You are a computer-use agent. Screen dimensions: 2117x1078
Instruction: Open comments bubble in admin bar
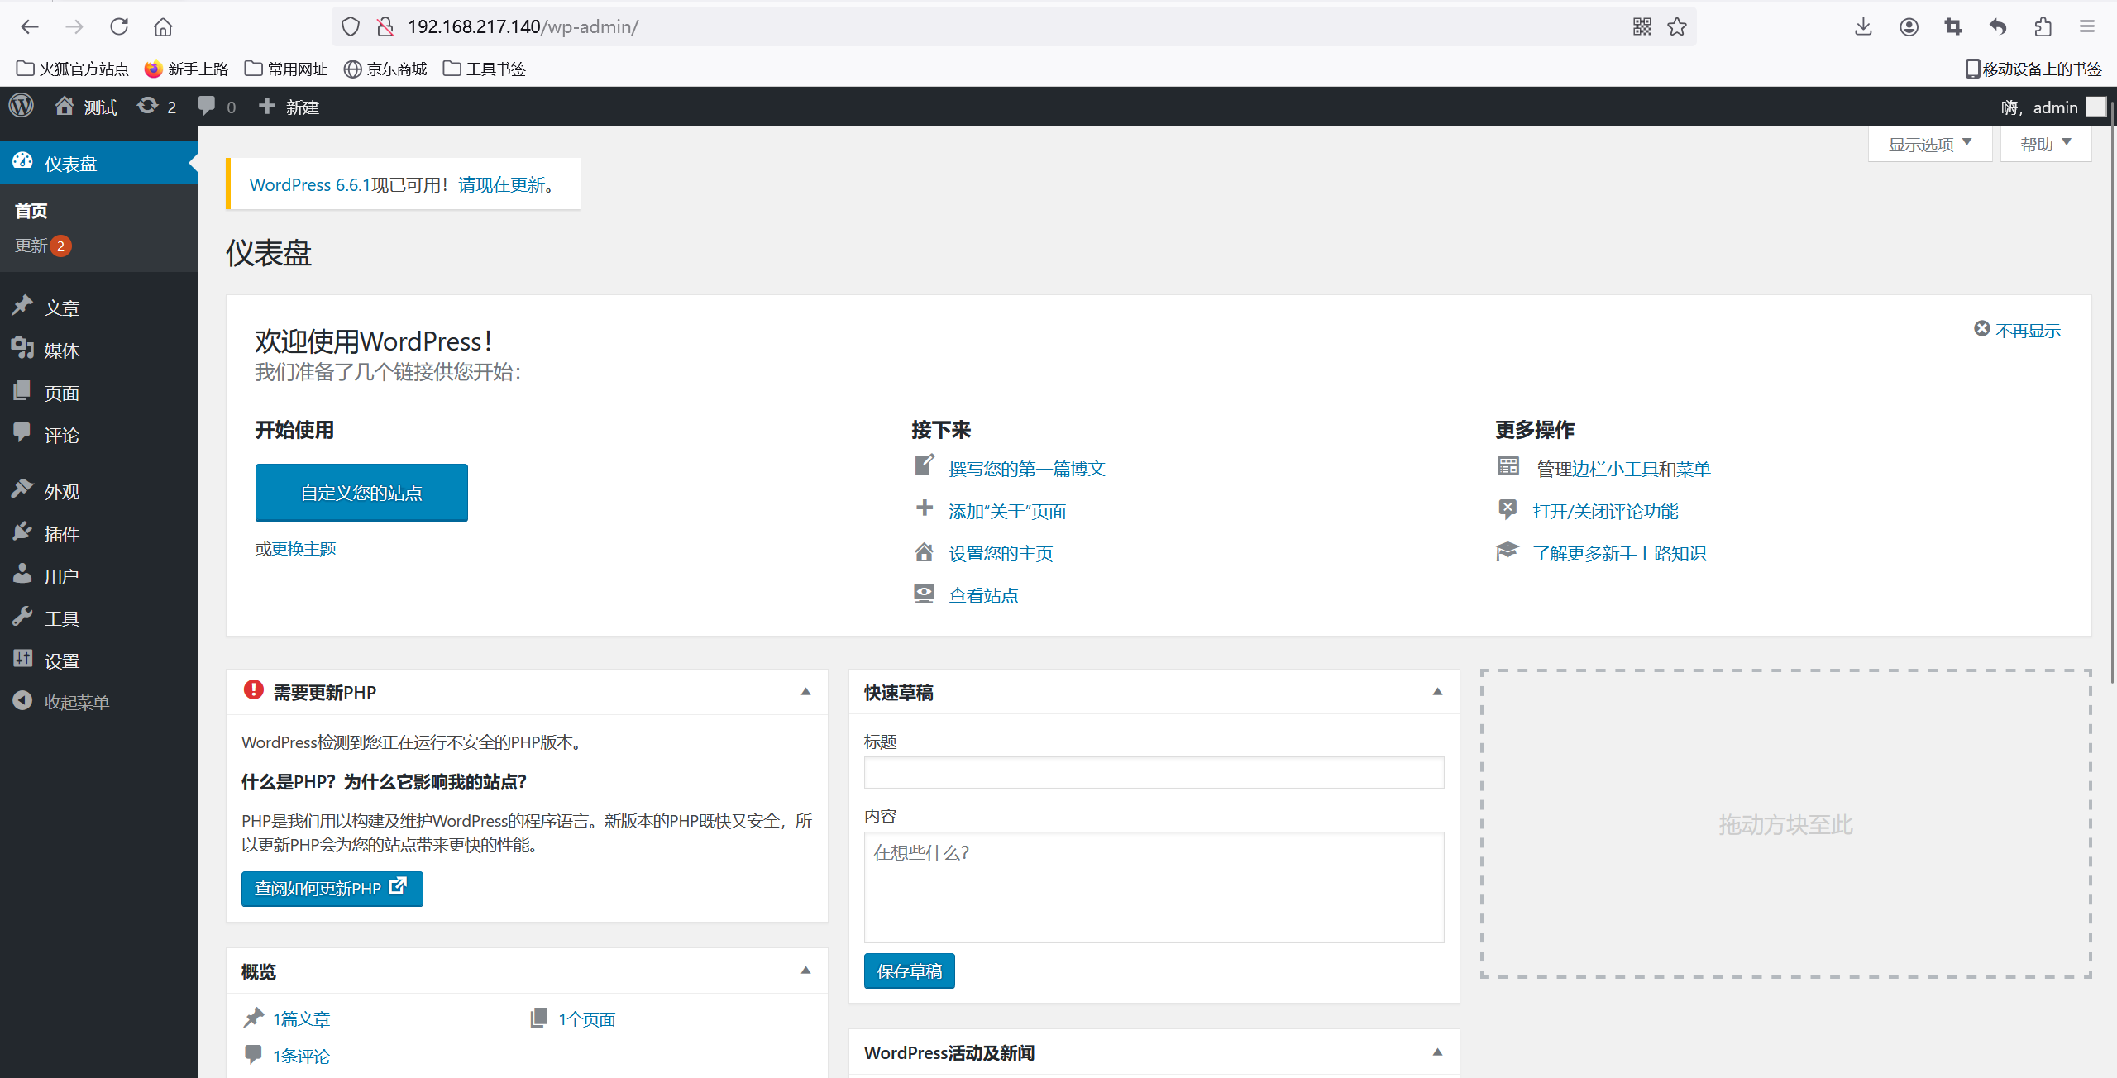[217, 107]
